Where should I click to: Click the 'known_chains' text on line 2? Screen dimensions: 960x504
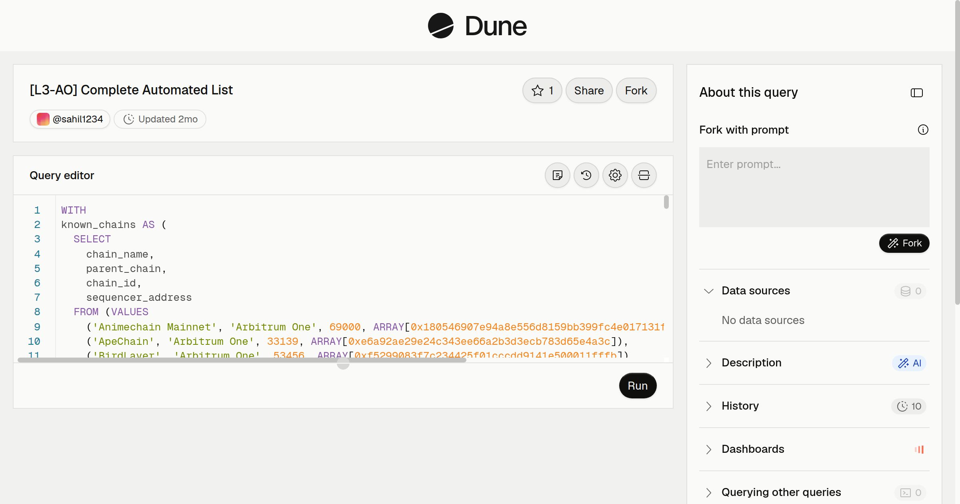pos(98,225)
